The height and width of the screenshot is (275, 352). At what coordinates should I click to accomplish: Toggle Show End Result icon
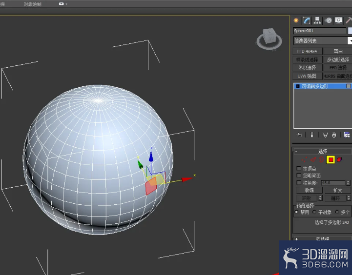tap(312, 135)
